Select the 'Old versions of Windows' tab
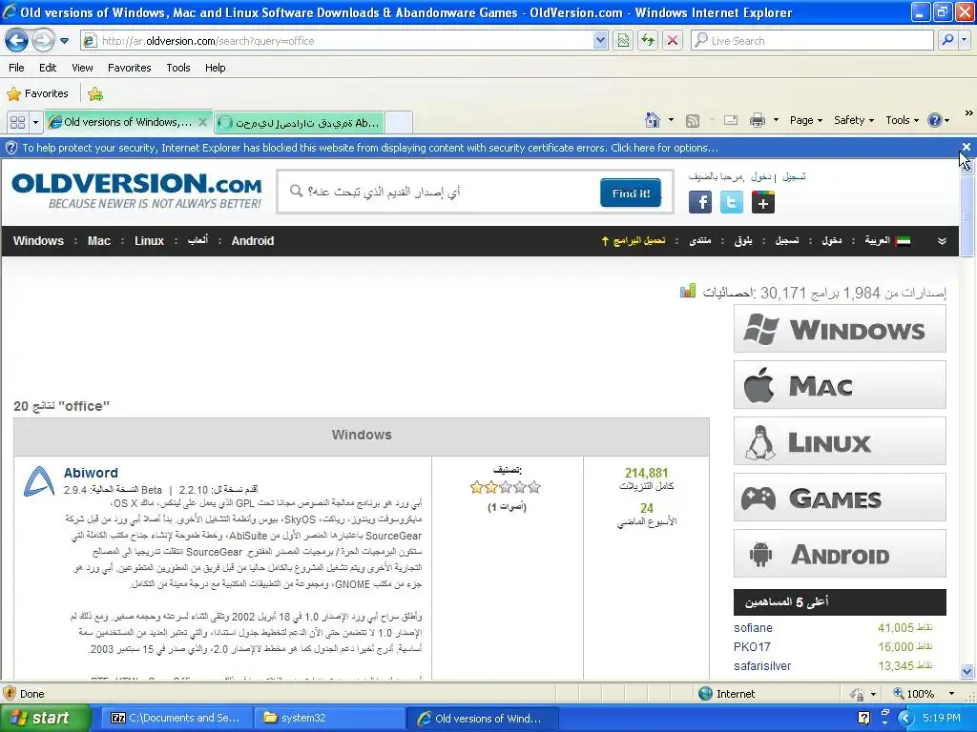 pyautogui.click(x=129, y=122)
